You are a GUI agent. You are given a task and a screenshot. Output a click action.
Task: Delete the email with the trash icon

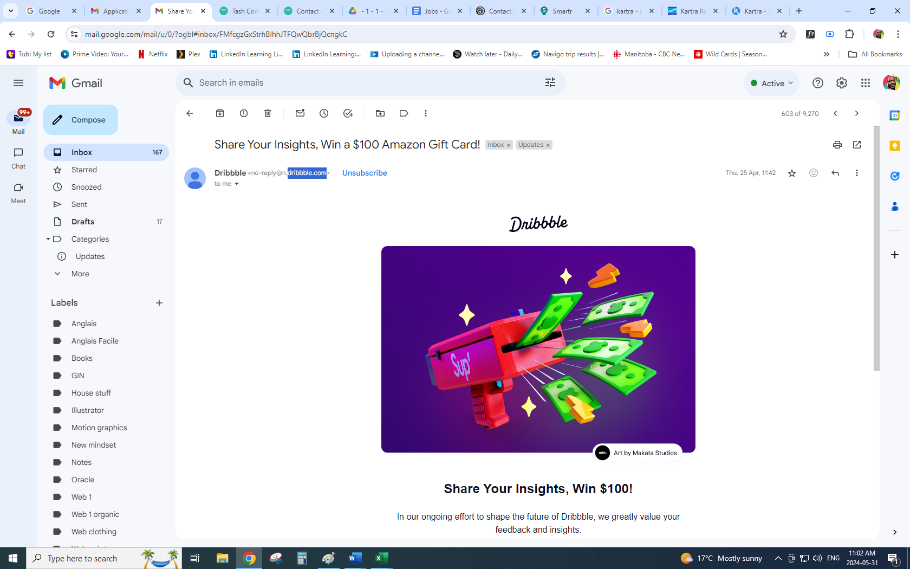[x=268, y=113]
